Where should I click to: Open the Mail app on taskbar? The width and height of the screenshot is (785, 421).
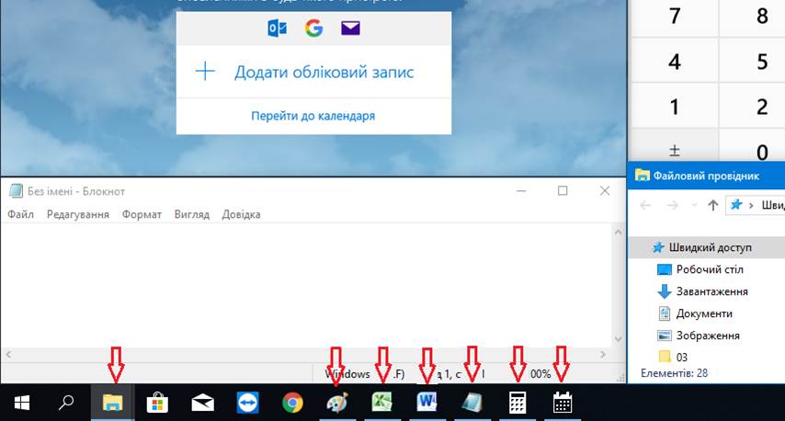coord(203,403)
